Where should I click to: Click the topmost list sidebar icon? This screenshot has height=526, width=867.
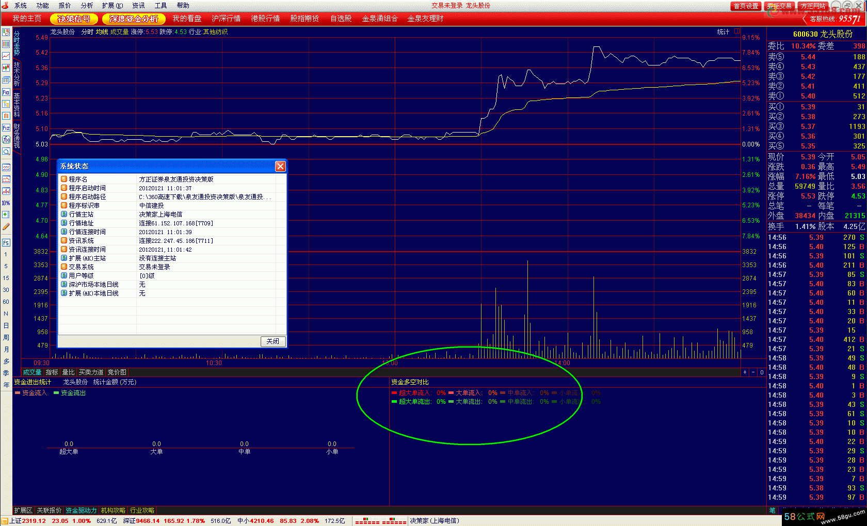coord(6,32)
